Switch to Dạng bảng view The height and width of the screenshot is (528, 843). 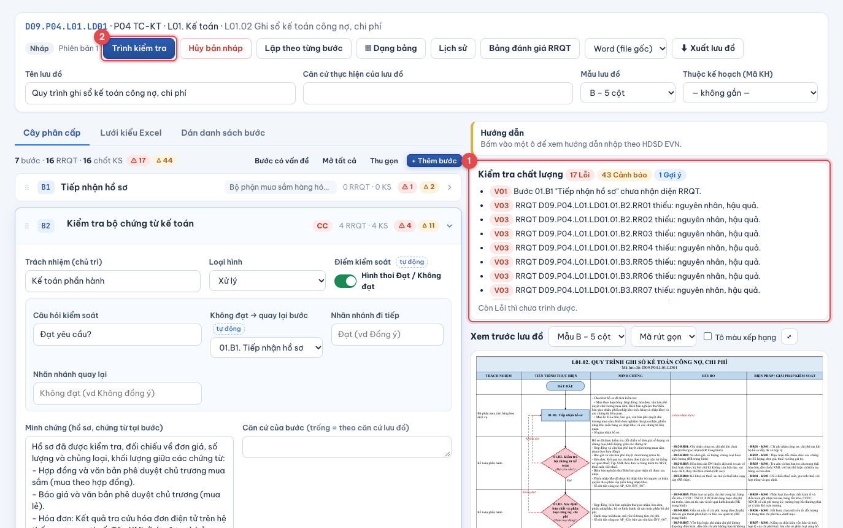point(391,49)
